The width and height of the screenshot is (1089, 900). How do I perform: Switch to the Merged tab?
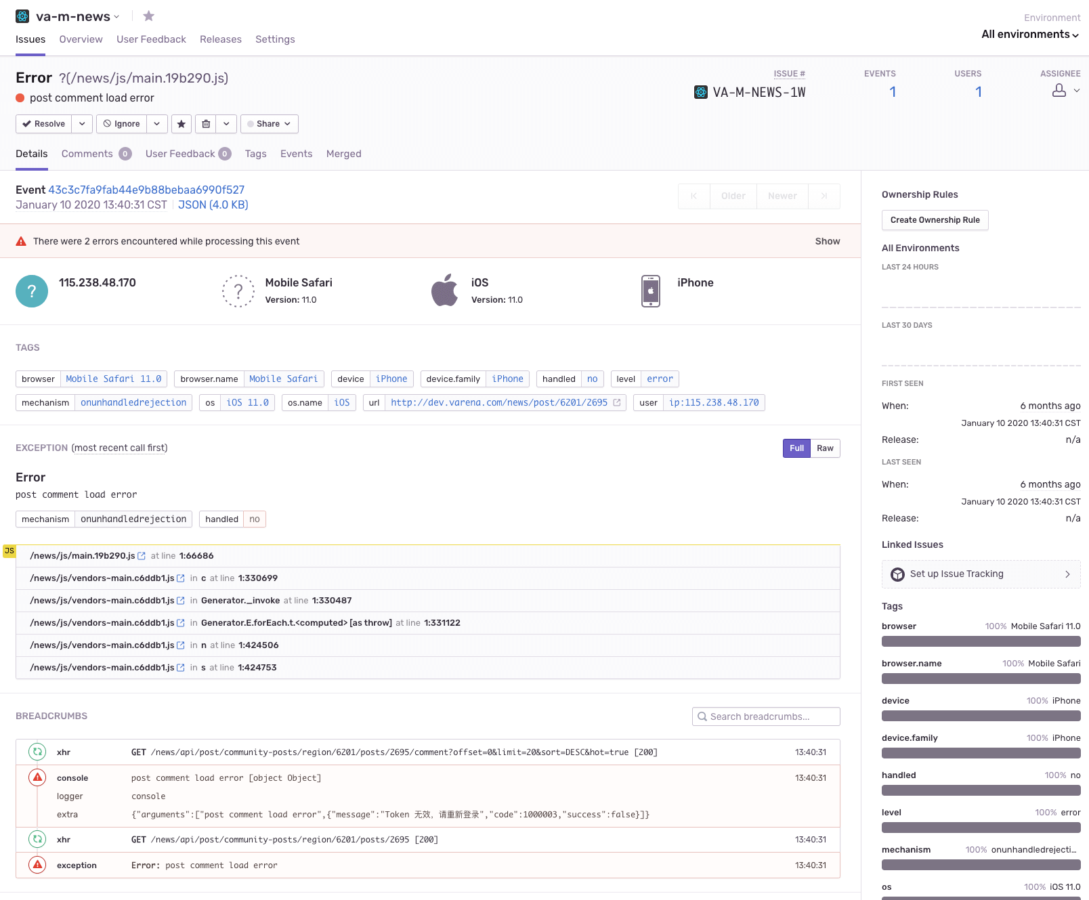coord(344,154)
